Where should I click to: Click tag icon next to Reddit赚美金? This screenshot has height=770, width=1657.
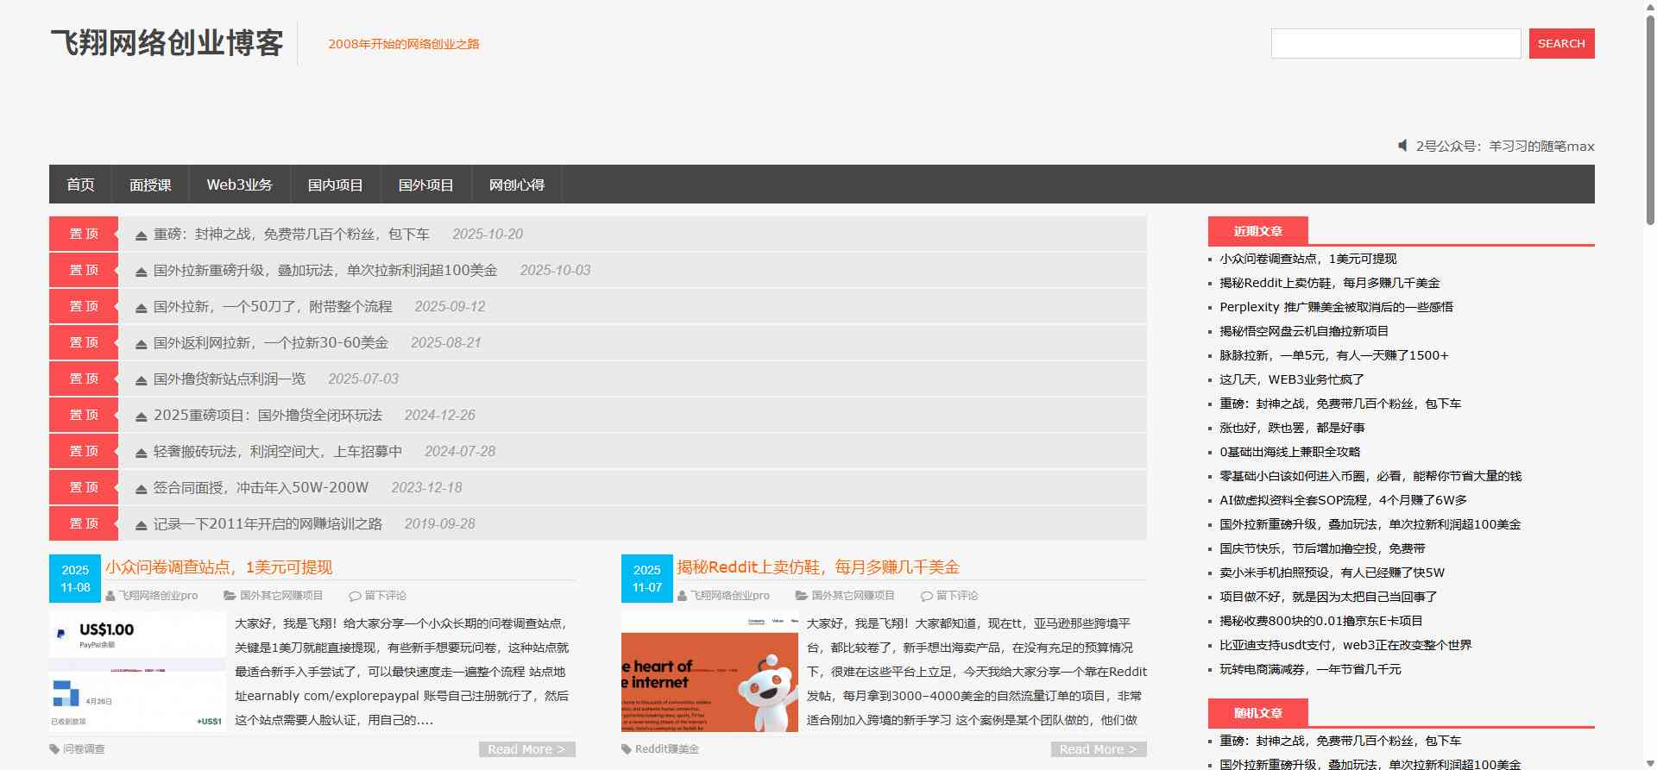click(627, 749)
